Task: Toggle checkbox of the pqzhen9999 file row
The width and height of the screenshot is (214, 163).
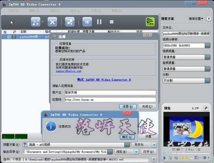Action: pos(9,37)
